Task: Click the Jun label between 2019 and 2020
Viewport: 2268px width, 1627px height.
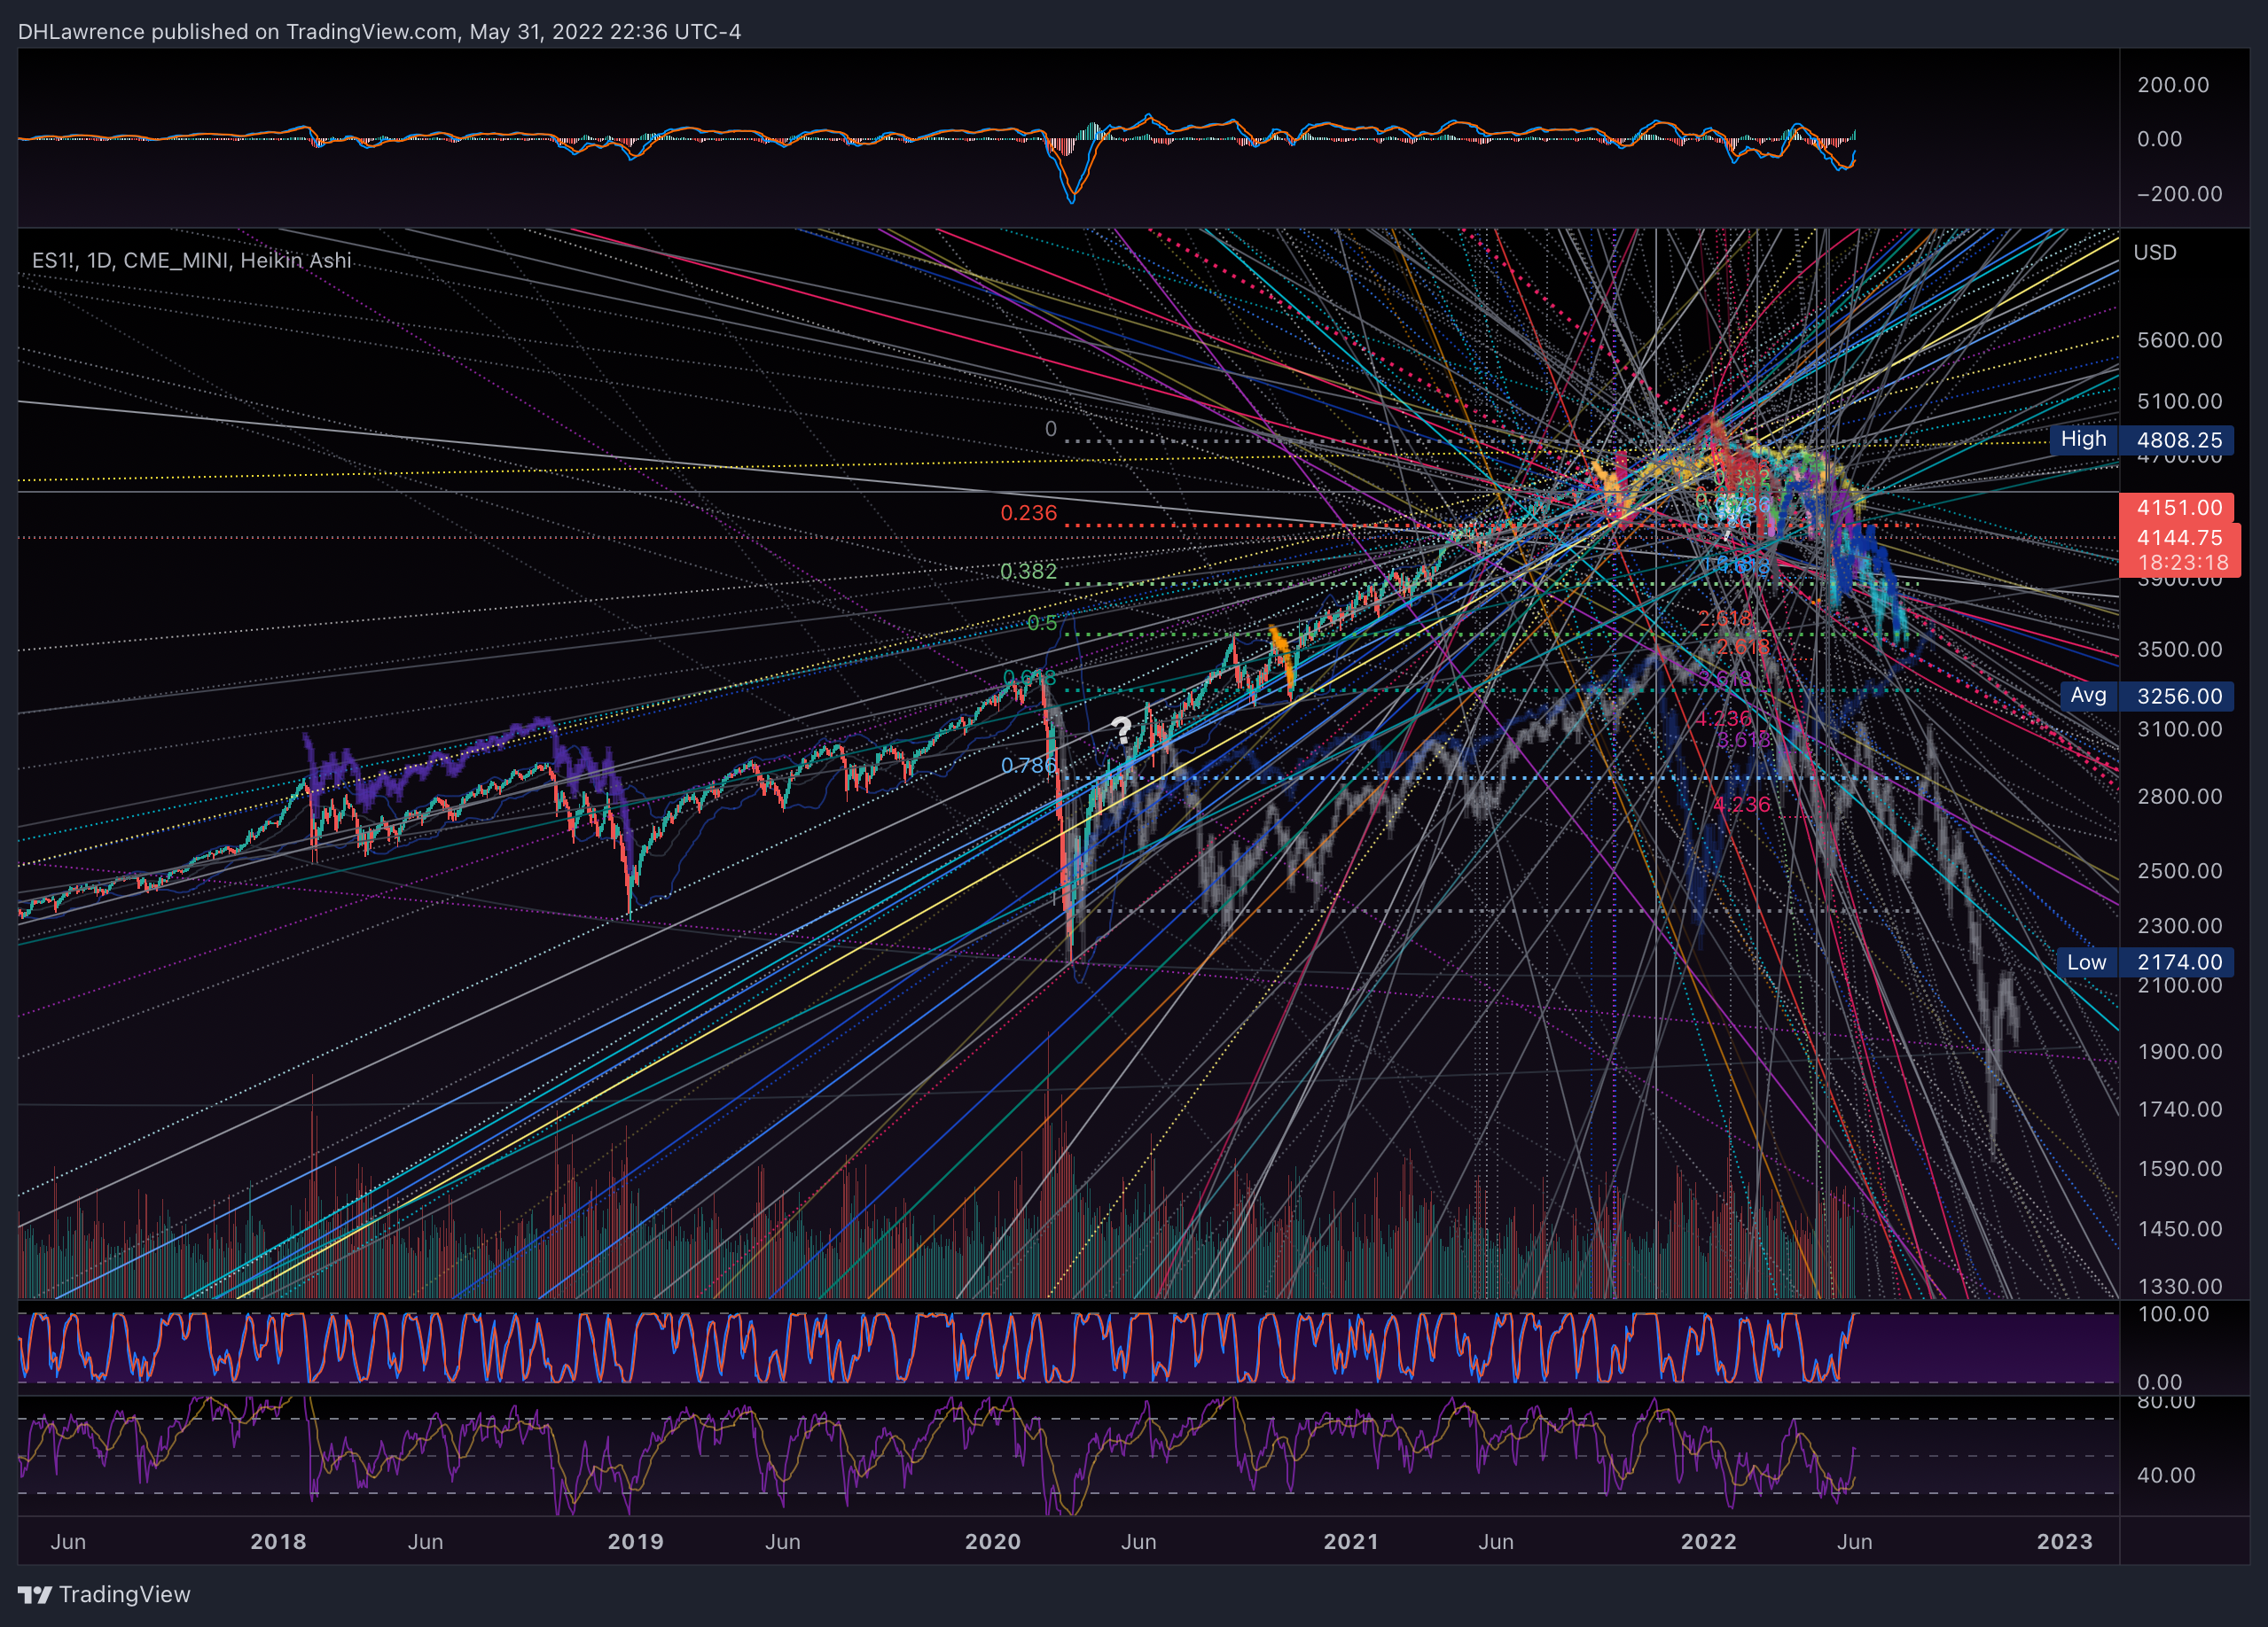Action: tap(782, 1541)
